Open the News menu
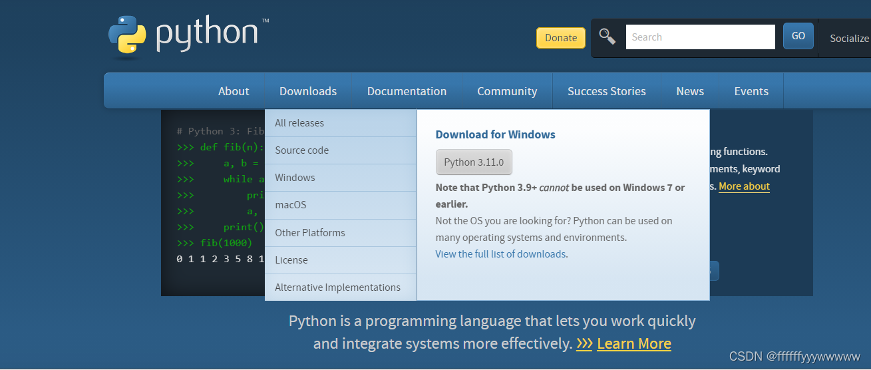 point(690,91)
